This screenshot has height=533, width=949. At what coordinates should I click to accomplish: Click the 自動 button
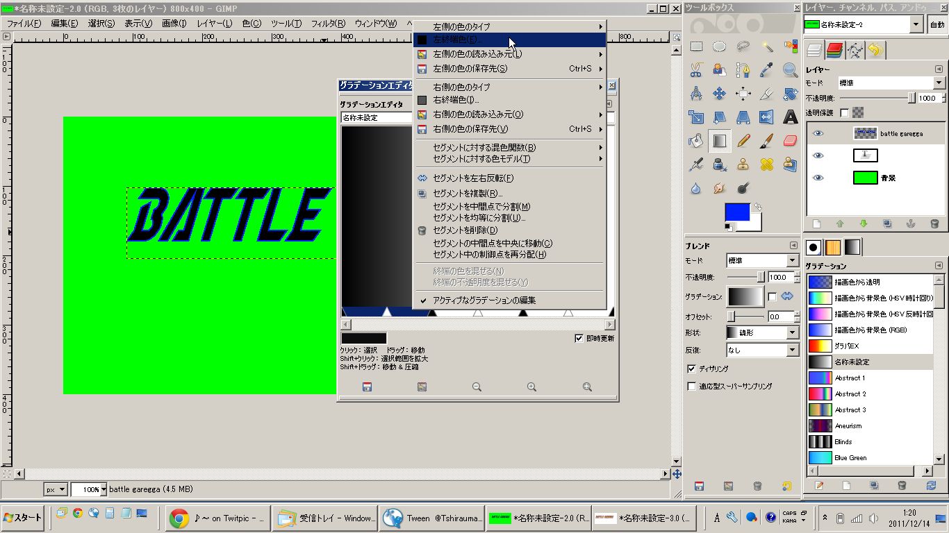[937, 24]
